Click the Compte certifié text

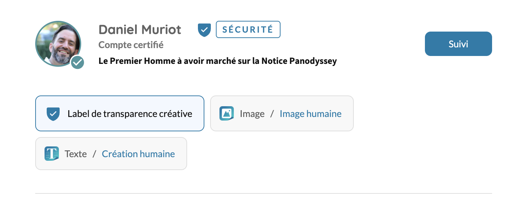(131, 45)
